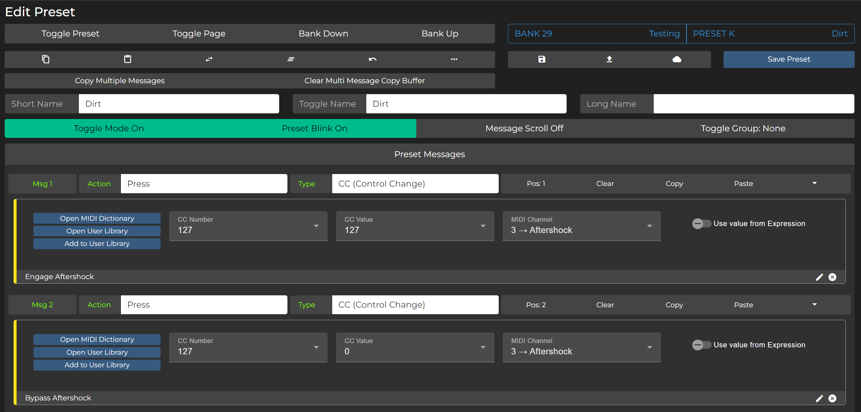The width and height of the screenshot is (861, 412).
Task: Click the Long Name input field
Action: pyautogui.click(x=753, y=104)
